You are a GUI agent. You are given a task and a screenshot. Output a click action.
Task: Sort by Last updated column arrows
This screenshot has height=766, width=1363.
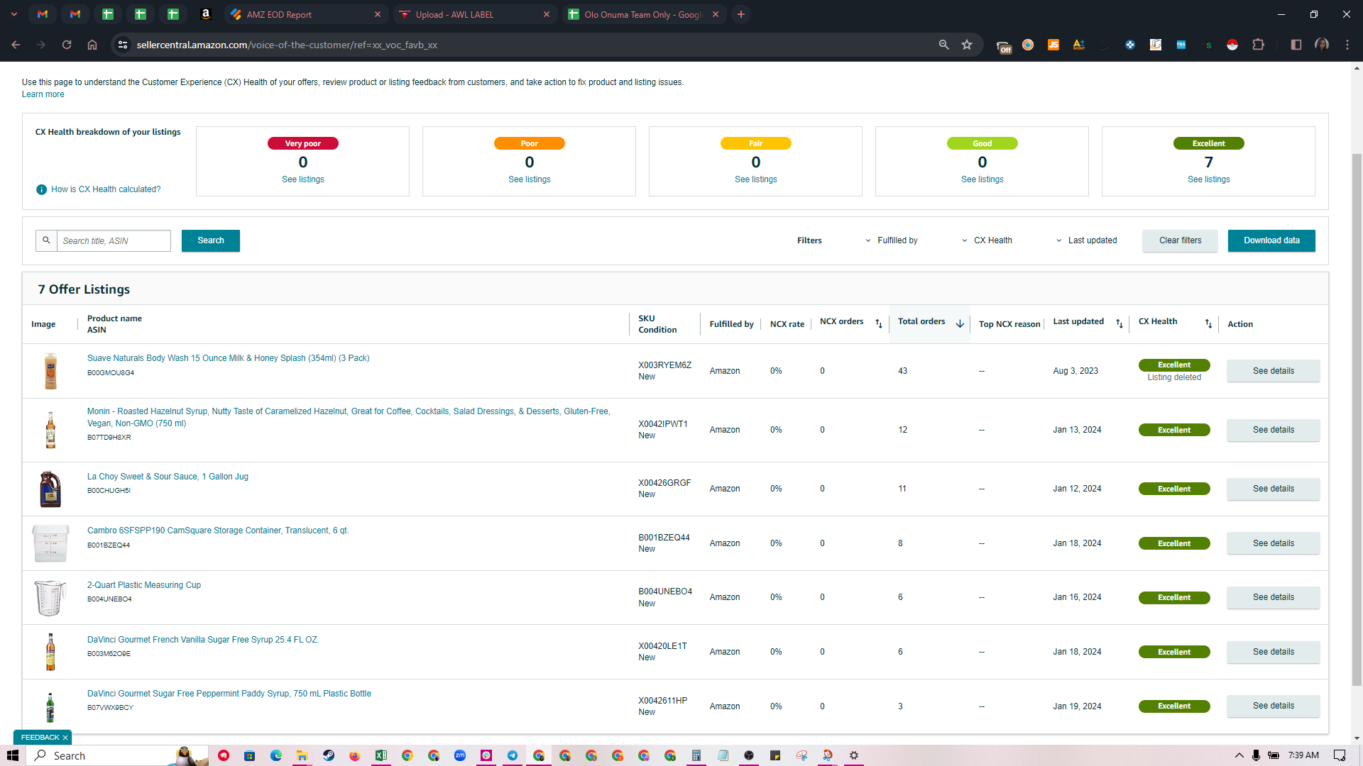[x=1120, y=323]
